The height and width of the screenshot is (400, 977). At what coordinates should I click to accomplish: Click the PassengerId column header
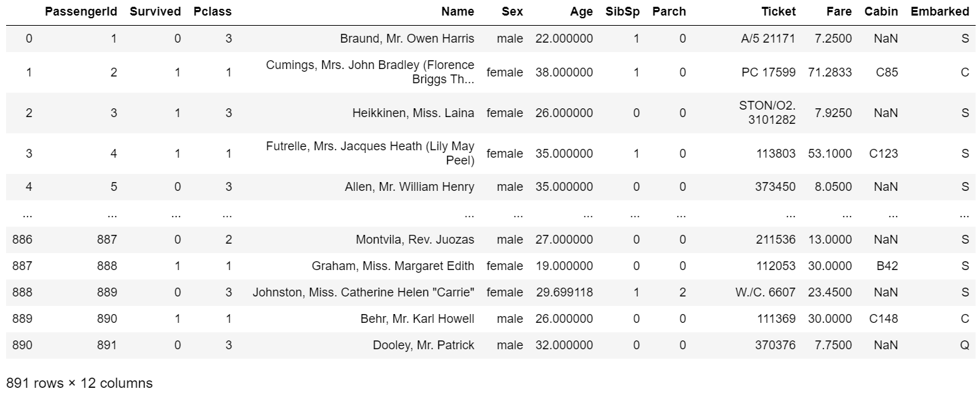tap(81, 12)
